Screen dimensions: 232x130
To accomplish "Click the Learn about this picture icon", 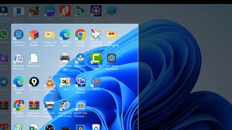I will pos(112,58).
